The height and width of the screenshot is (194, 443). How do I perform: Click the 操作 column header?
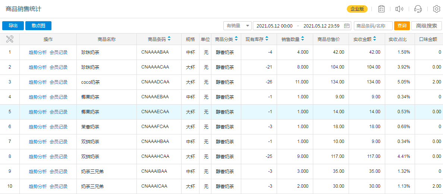48,39
